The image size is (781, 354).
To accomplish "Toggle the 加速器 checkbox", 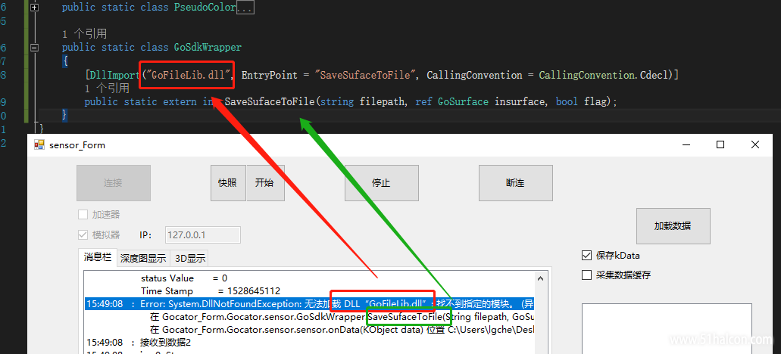I will [x=83, y=215].
